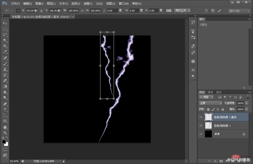Toggle lock transparent pixels
Screen dimensions: 253x164
coord(208,109)
